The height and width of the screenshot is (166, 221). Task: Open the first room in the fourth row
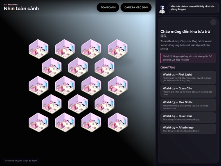(x=52, y=104)
